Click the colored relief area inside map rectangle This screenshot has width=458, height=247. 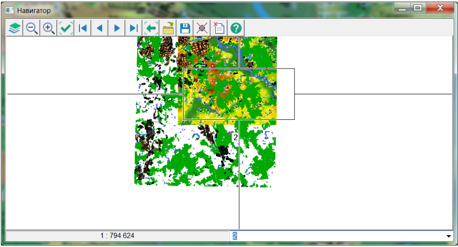point(229,94)
